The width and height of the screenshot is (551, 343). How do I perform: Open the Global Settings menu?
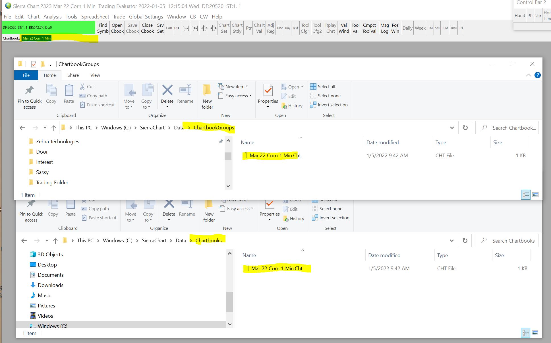(146, 17)
